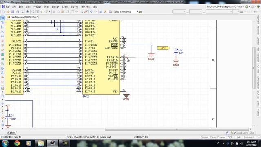Click the Help panel button in status bar
Screen dimensions: 261x147
coord(239,137)
